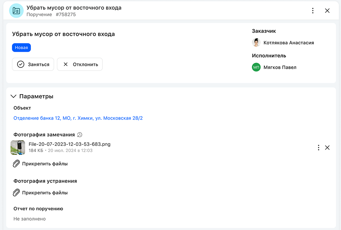Viewport: 341px width, 230px height.
Task: Click the Новая status badge
Action: tap(21, 48)
